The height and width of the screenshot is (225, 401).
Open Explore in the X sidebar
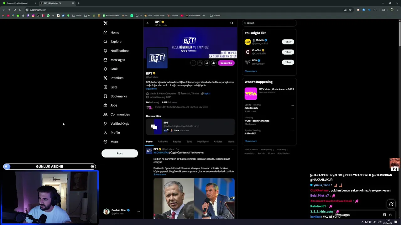tap(112, 42)
